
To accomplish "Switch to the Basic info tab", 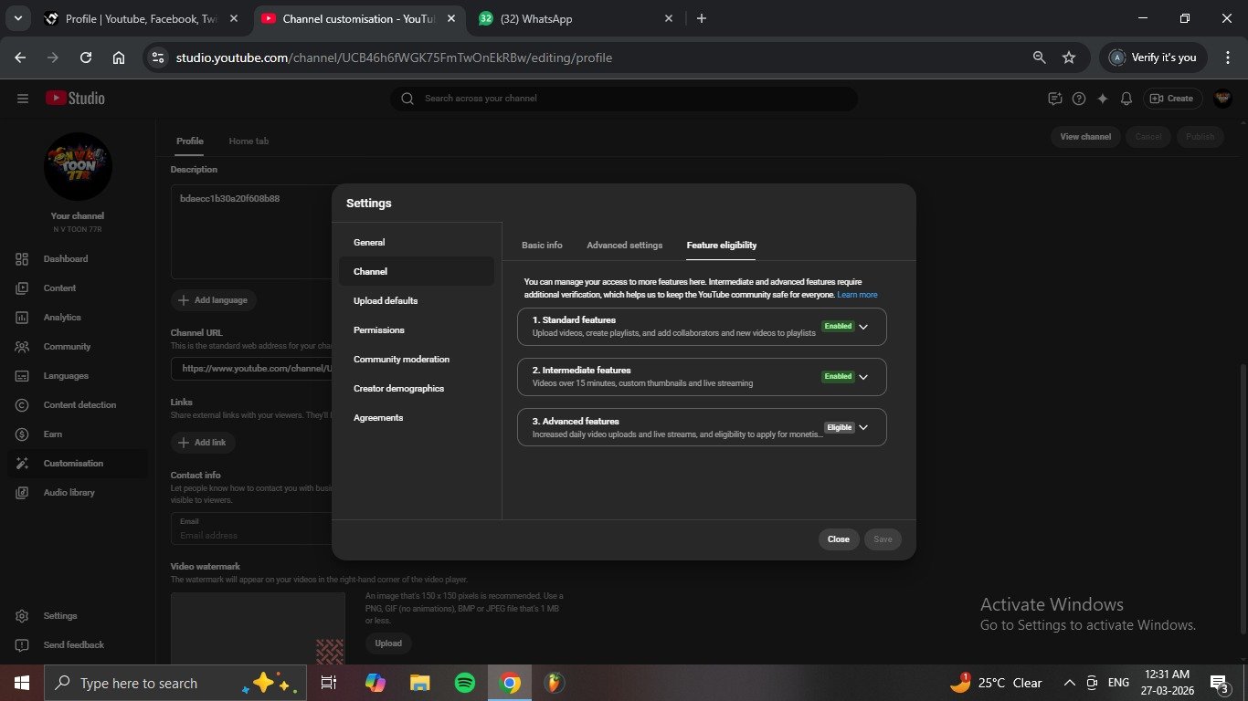I will click(x=542, y=246).
